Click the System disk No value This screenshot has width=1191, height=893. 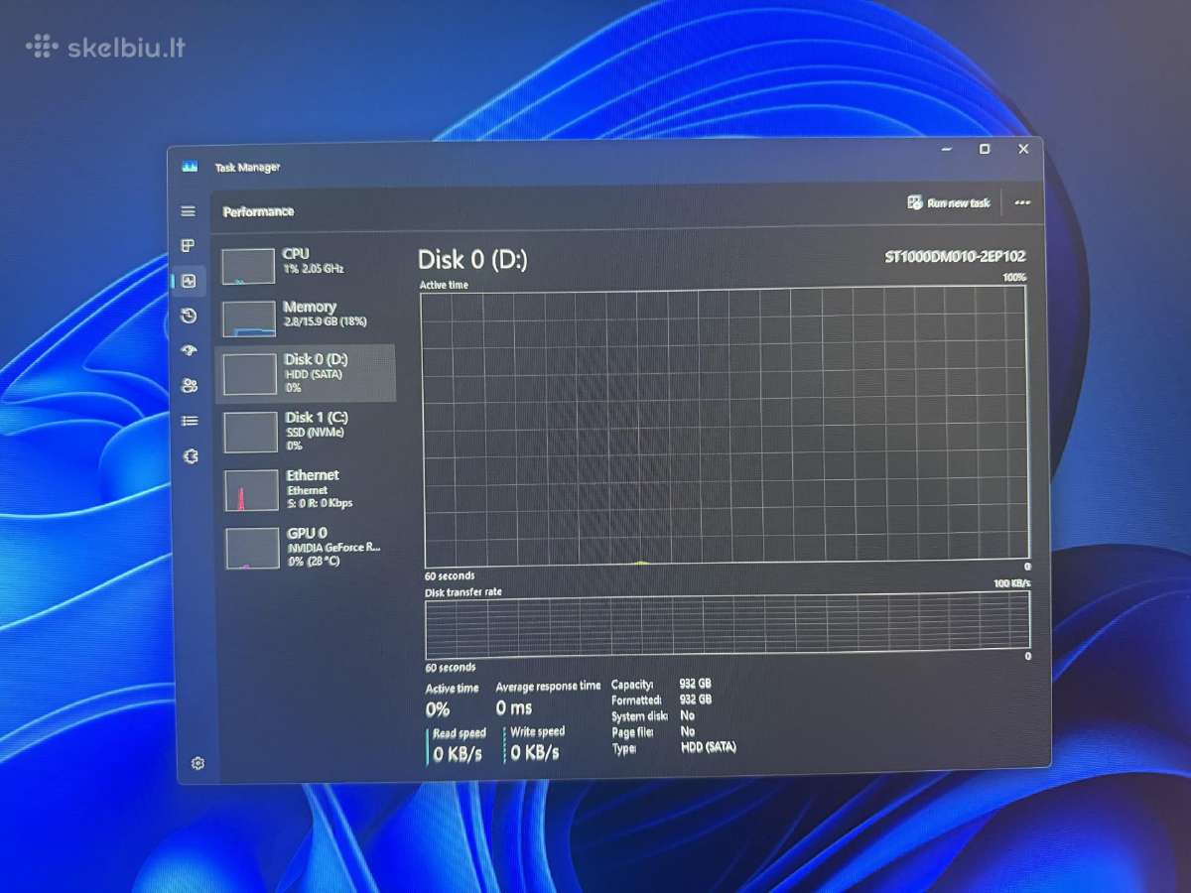point(688,715)
